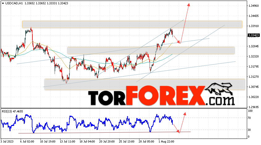The image size is (261, 145).
Task: Click price level 1.30220 on axis
Action: pos(254,97)
